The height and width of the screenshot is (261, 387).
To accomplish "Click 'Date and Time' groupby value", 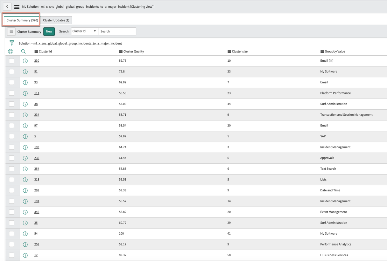I will click(x=330, y=190).
